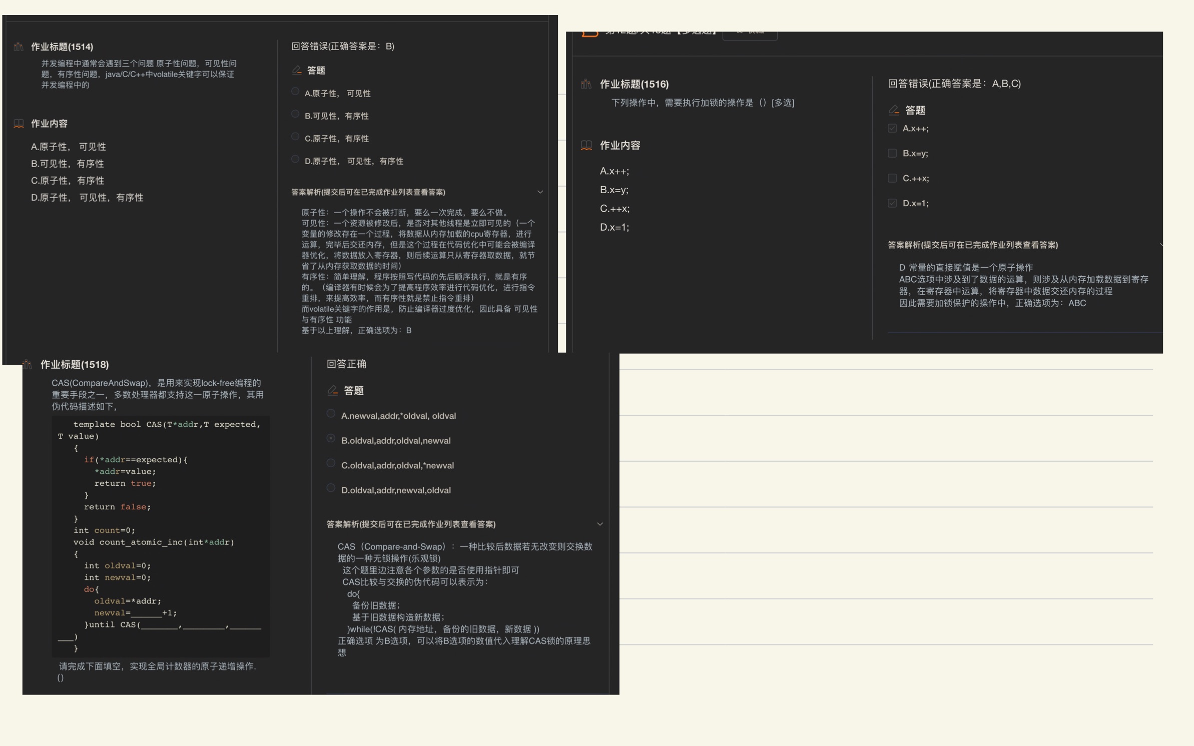Click the pencil 答题 icon for question 1518

(x=333, y=390)
